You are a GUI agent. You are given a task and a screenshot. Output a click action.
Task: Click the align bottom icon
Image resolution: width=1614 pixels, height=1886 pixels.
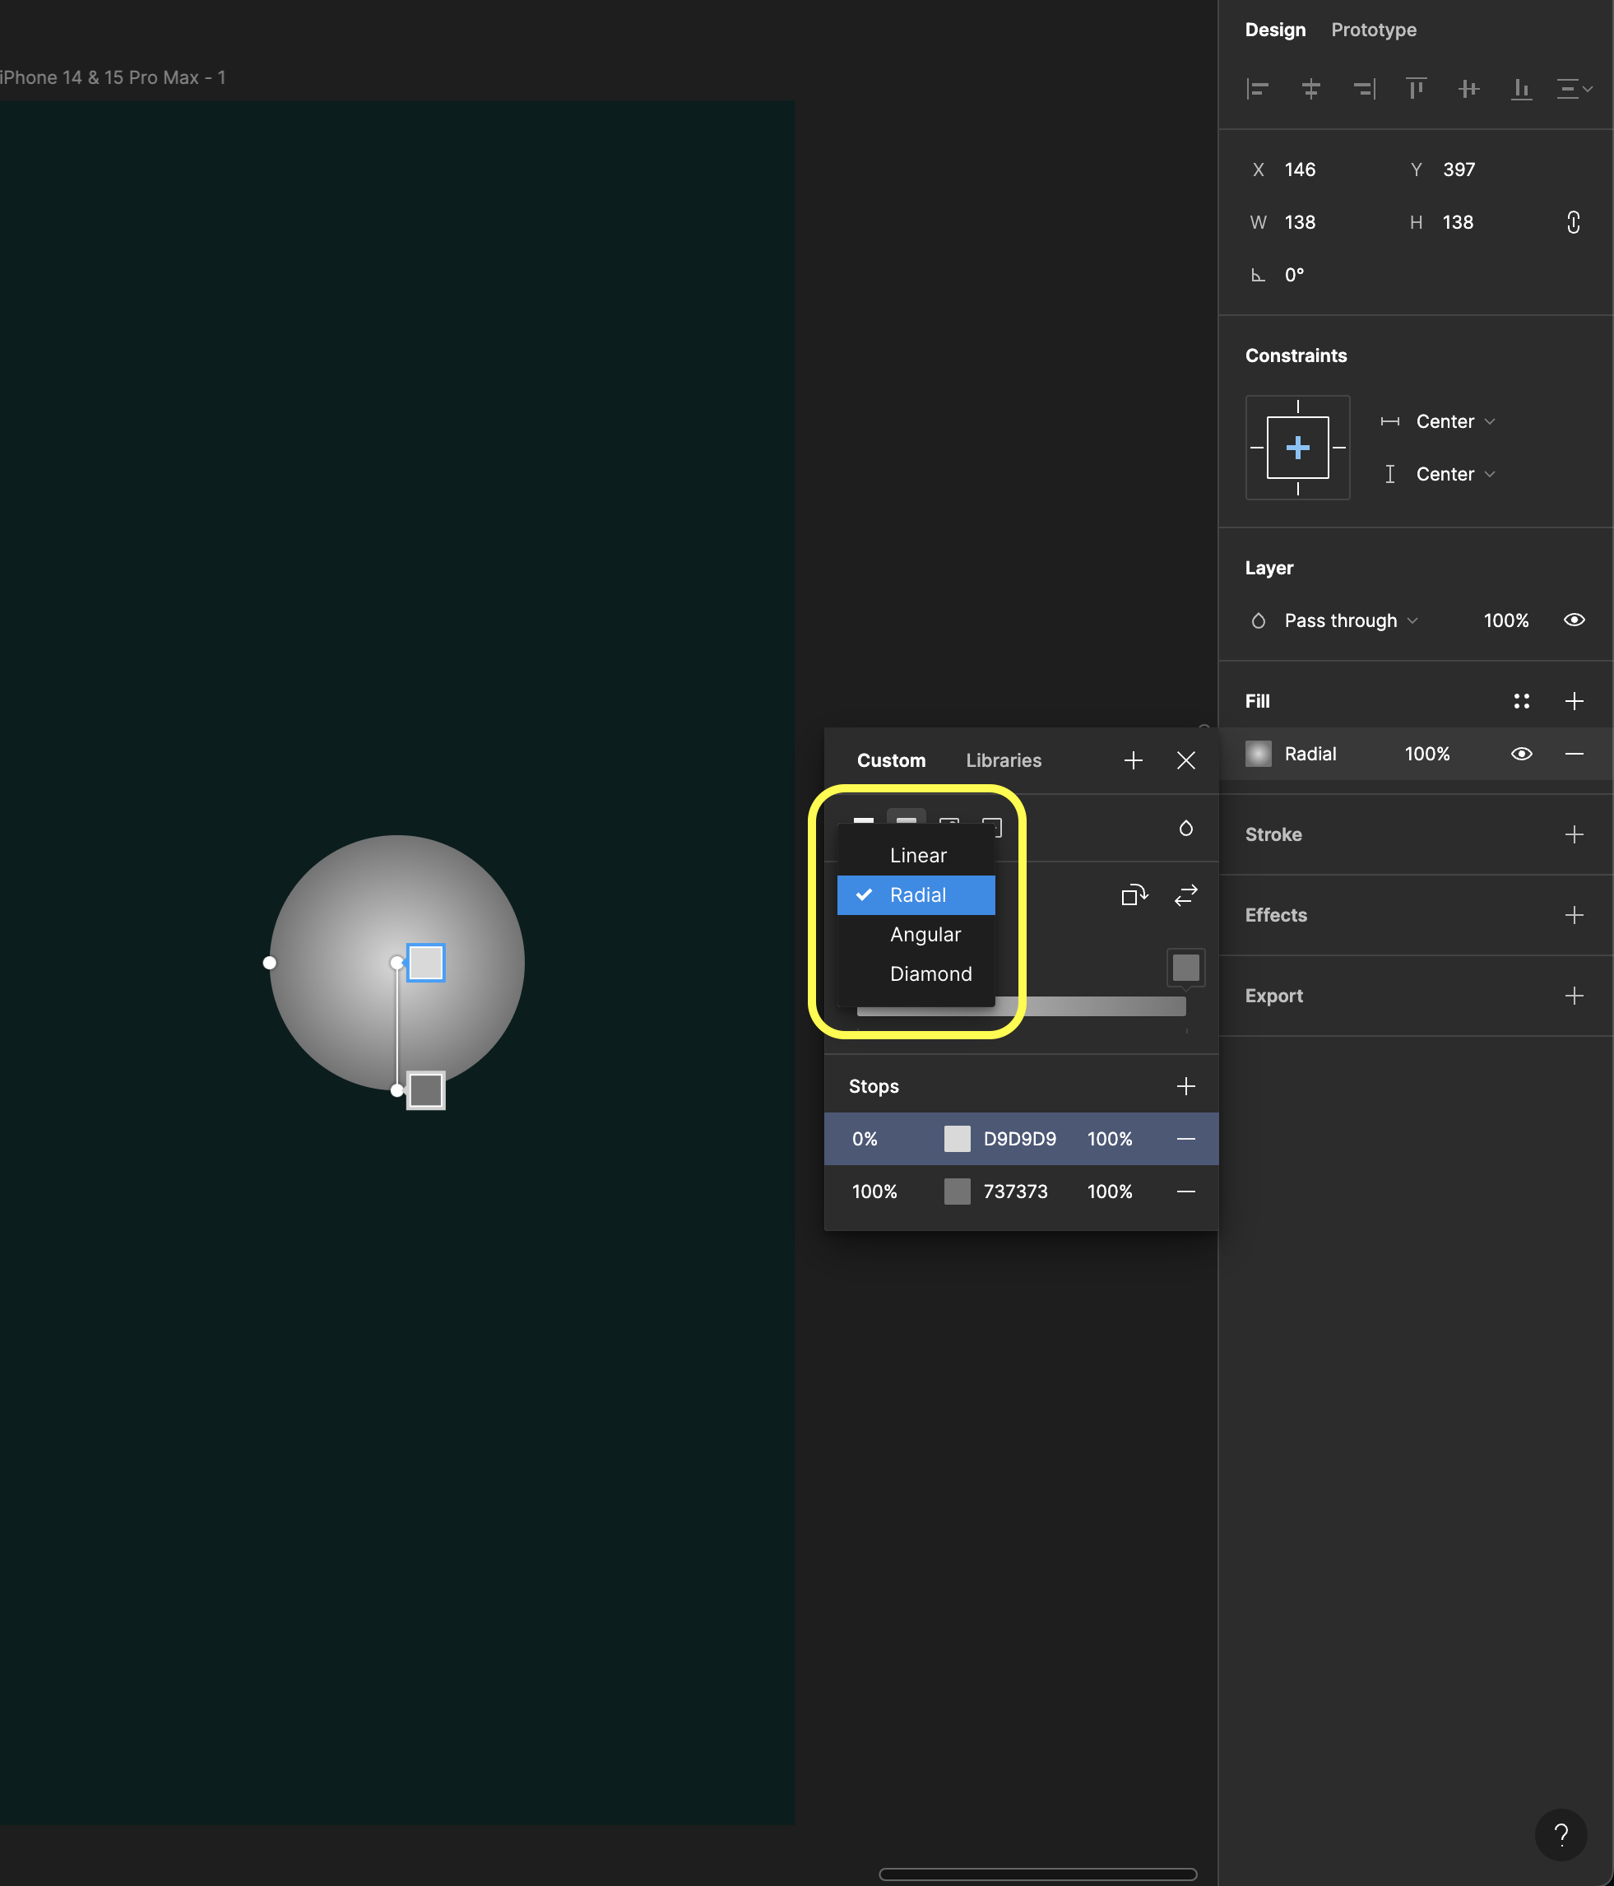click(1521, 89)
